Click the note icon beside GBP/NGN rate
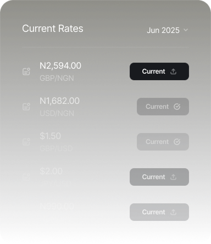211x244 pixels. (26, 71)
